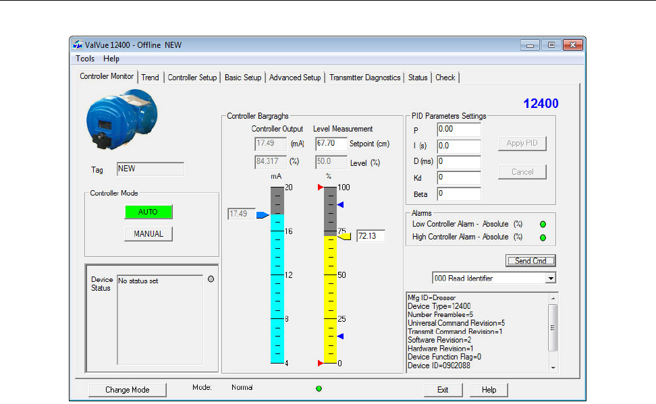This screenshot has width=656, height=404.
Task: Switch to the Advanced Setup tab
Action: pos(295,78)
